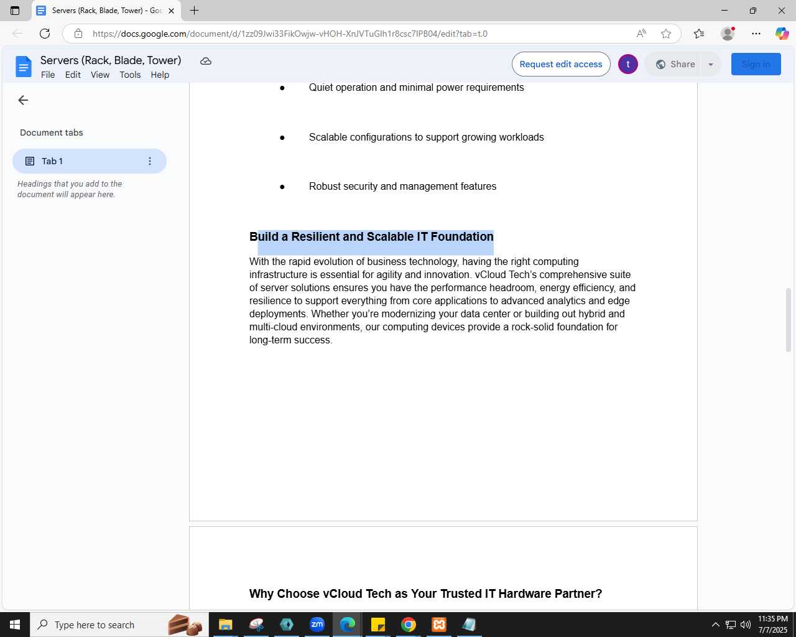Click the Type here to search box
The height and width of the screenshot is (637, 796).
tap(118, 625)
